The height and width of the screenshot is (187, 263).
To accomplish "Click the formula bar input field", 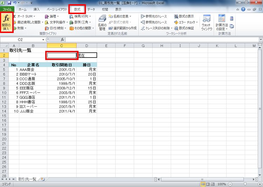I will [x=162, y=40].
